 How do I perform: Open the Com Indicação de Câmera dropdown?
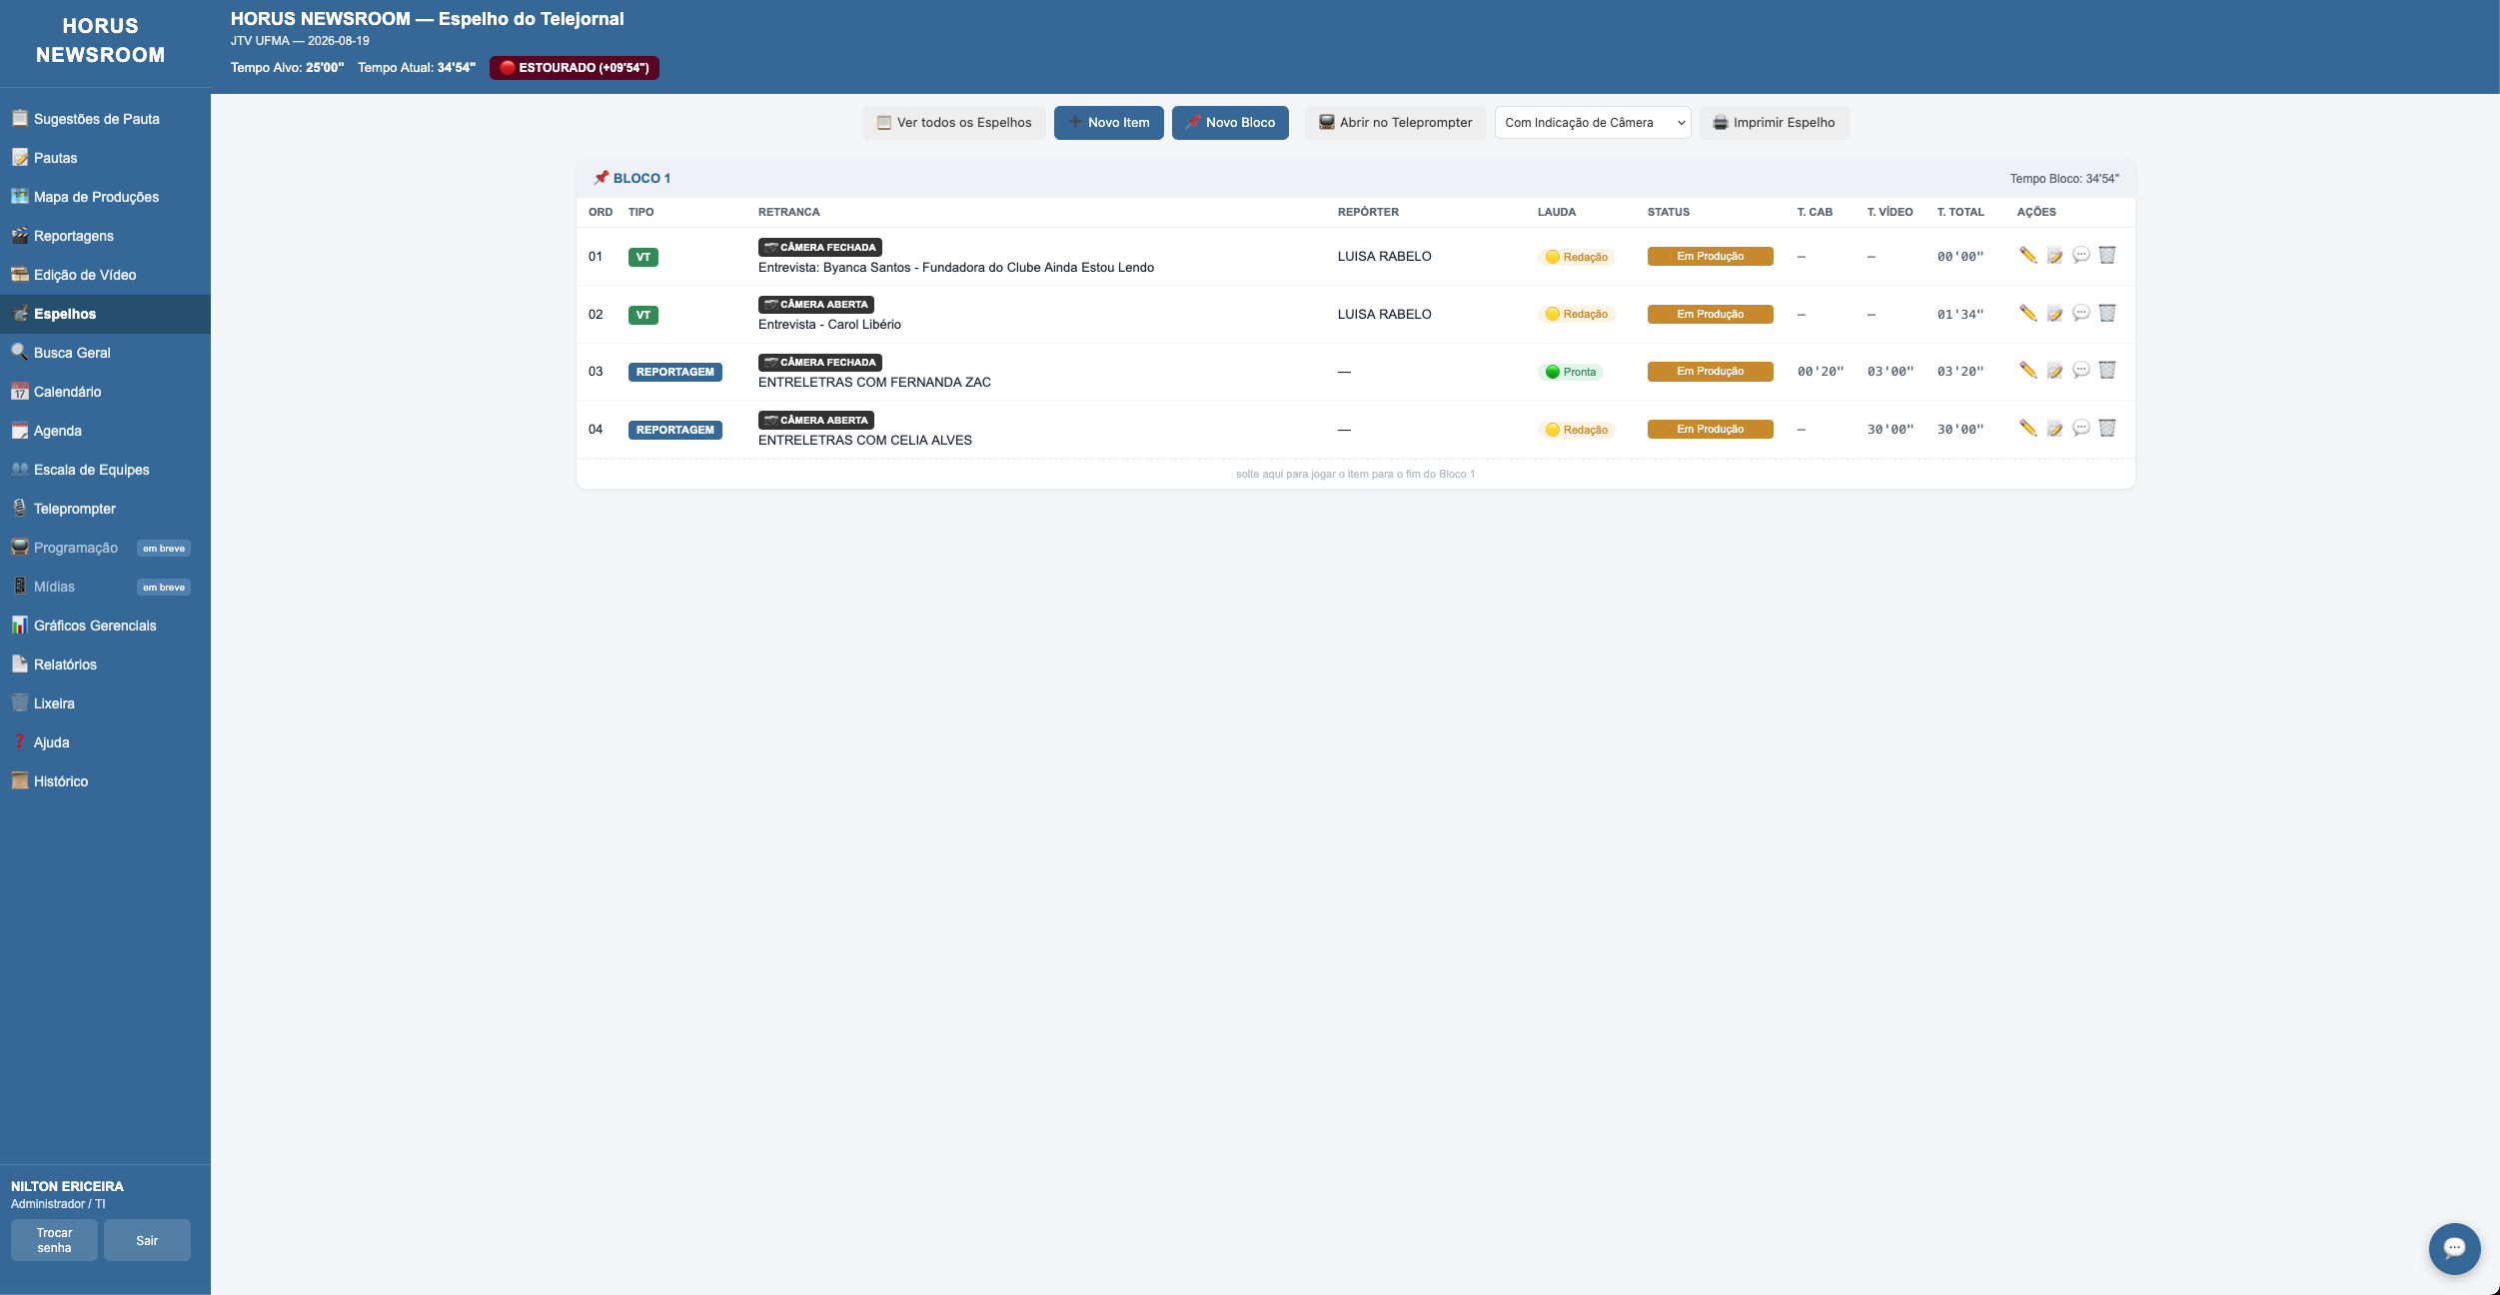tap(1593, 123)
